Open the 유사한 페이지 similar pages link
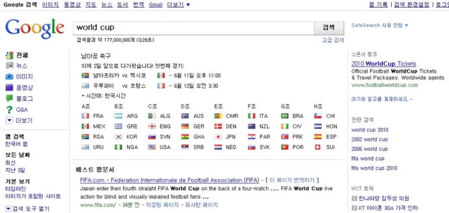 point(201,205)
